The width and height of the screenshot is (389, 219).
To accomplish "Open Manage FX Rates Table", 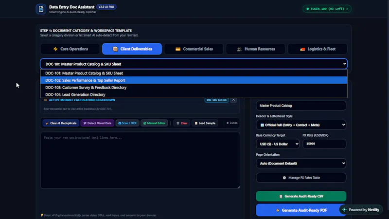I will tap(301, 178).
